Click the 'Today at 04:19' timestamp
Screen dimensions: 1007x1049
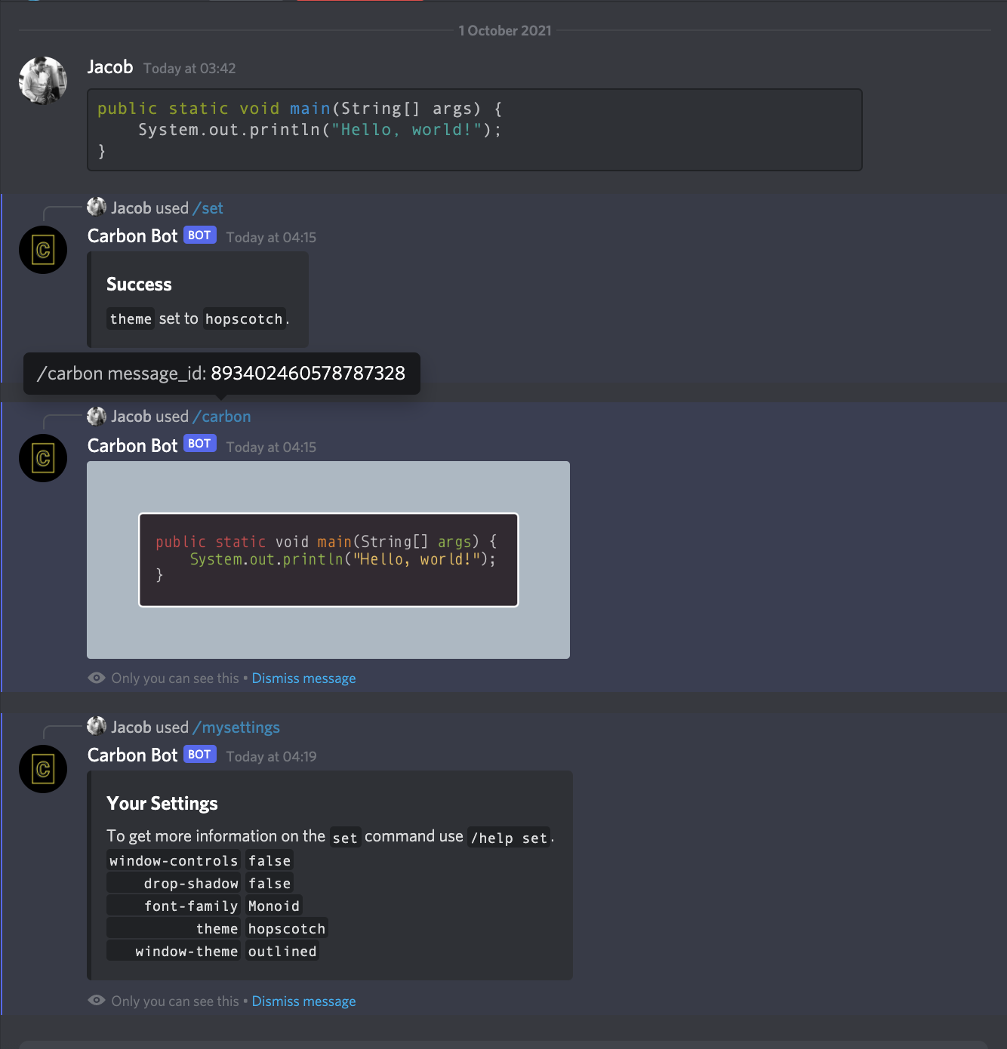[271, 757]
